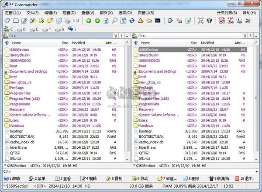Click 1 帮助 function button

click(x=12, y=178)
